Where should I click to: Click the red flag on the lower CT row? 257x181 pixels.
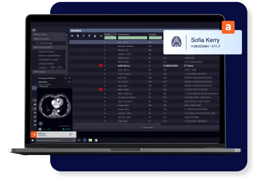[x=101, y=89]
